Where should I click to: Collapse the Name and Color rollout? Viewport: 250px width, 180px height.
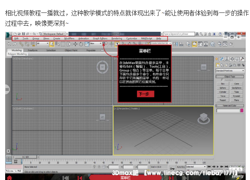click(x=230, y=106)
